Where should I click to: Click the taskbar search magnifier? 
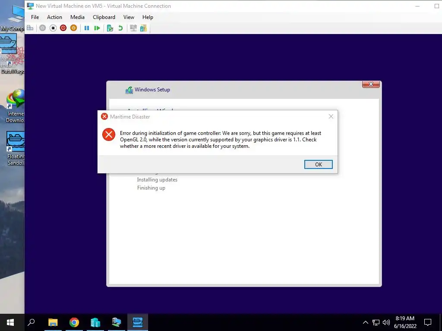(x=31, y=322)
